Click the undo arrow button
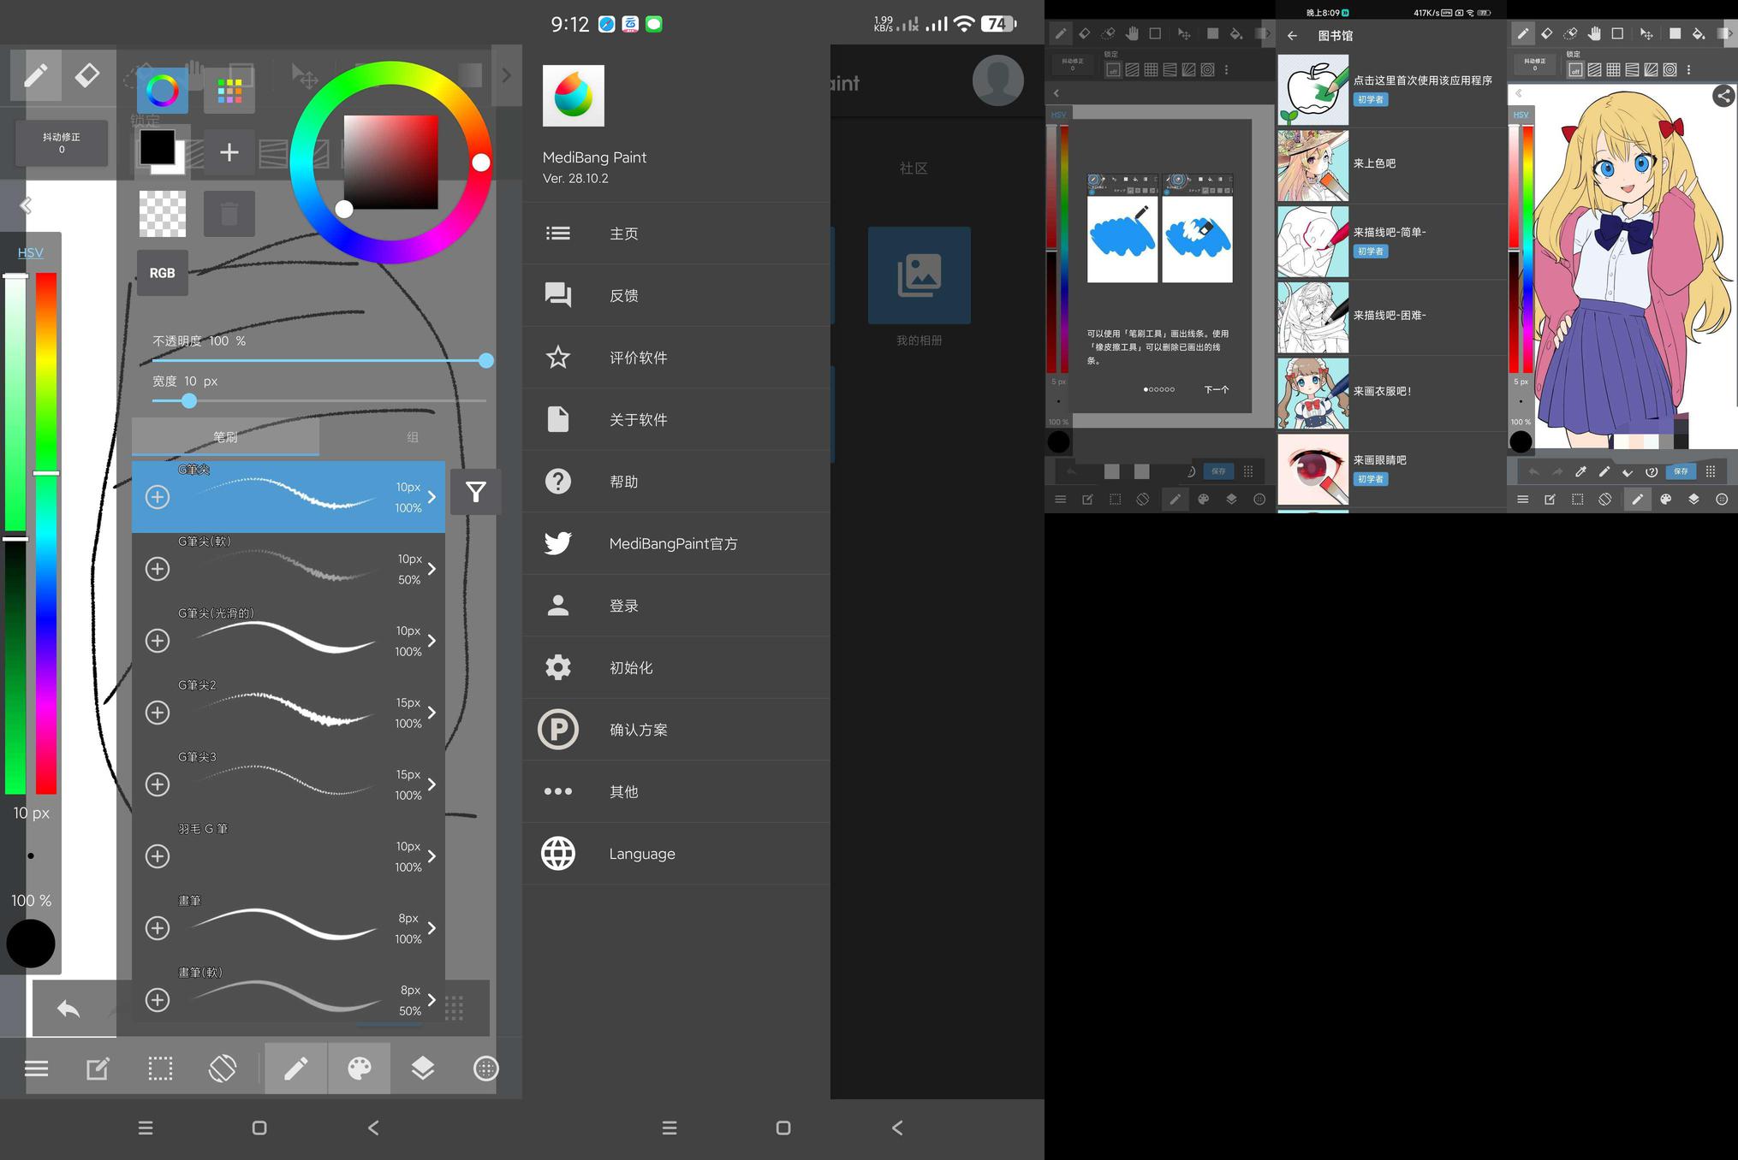Screen dimensions: 1738x1160 [x=68, y=1009]
